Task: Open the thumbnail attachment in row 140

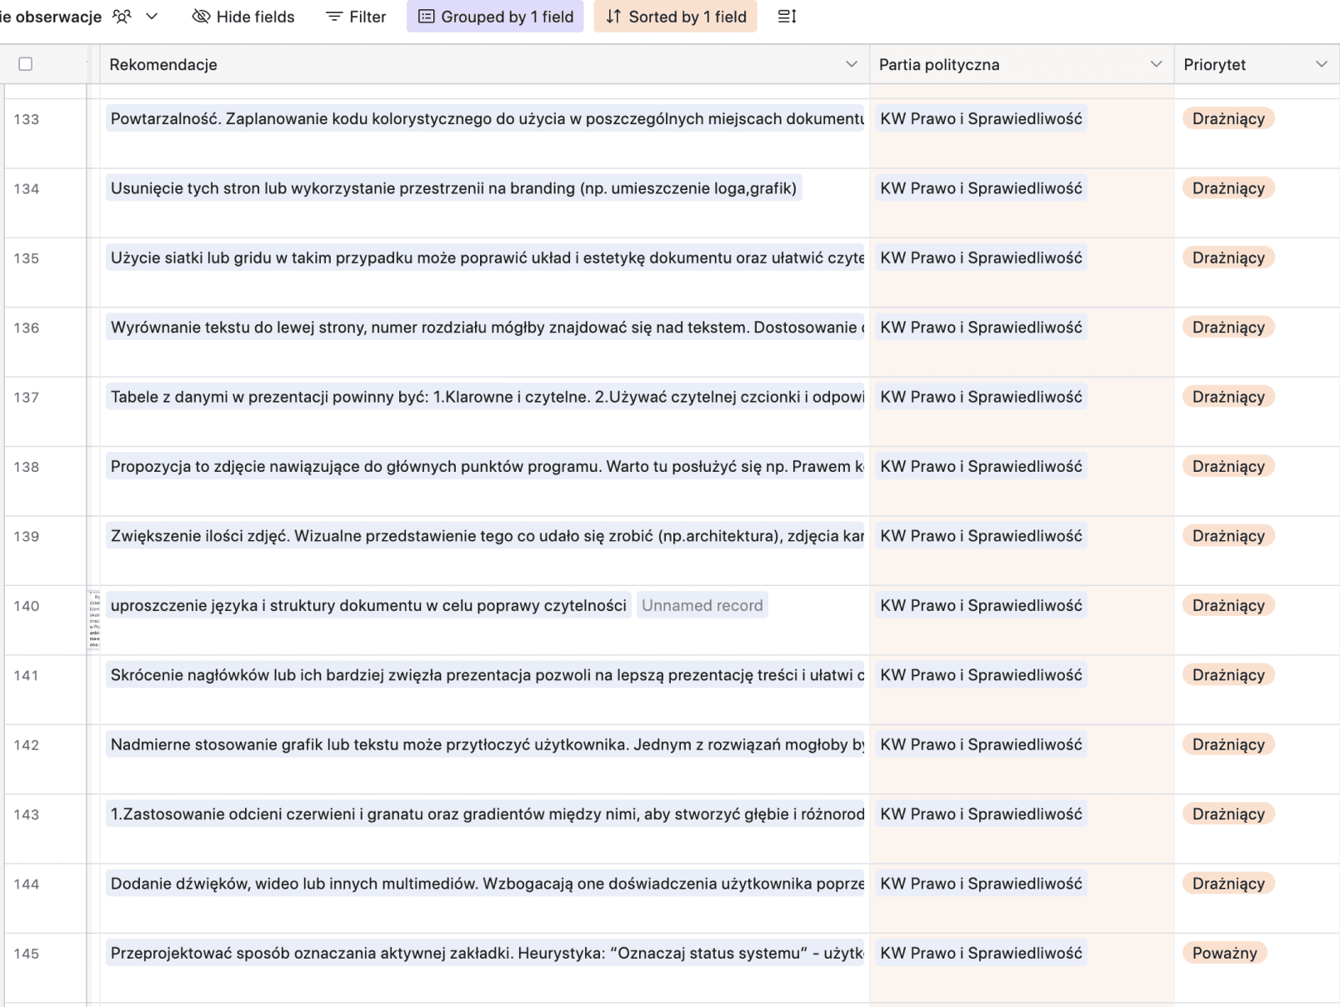Action: point(94,619)
